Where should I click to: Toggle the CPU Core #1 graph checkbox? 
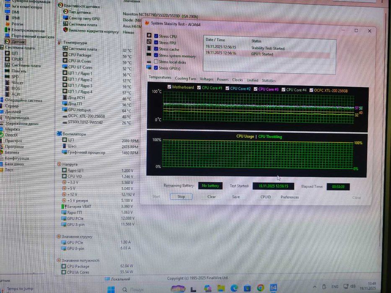(x=199, y=87)
